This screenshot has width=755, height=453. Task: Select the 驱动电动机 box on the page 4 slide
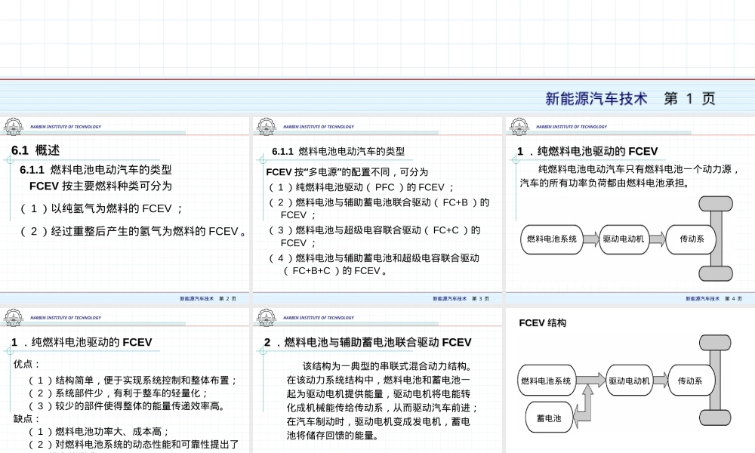coord(624,239)
